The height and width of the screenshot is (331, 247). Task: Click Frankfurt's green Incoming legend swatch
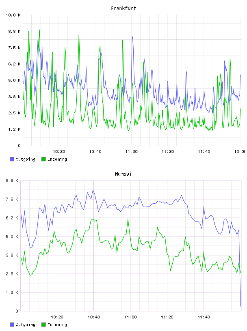click(43, 159)
